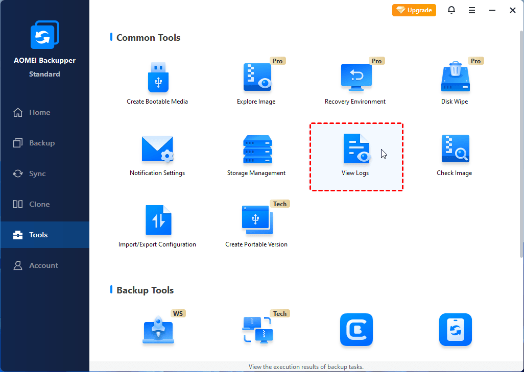Click 'View the execution results' status text

click(x=306, y=367)
